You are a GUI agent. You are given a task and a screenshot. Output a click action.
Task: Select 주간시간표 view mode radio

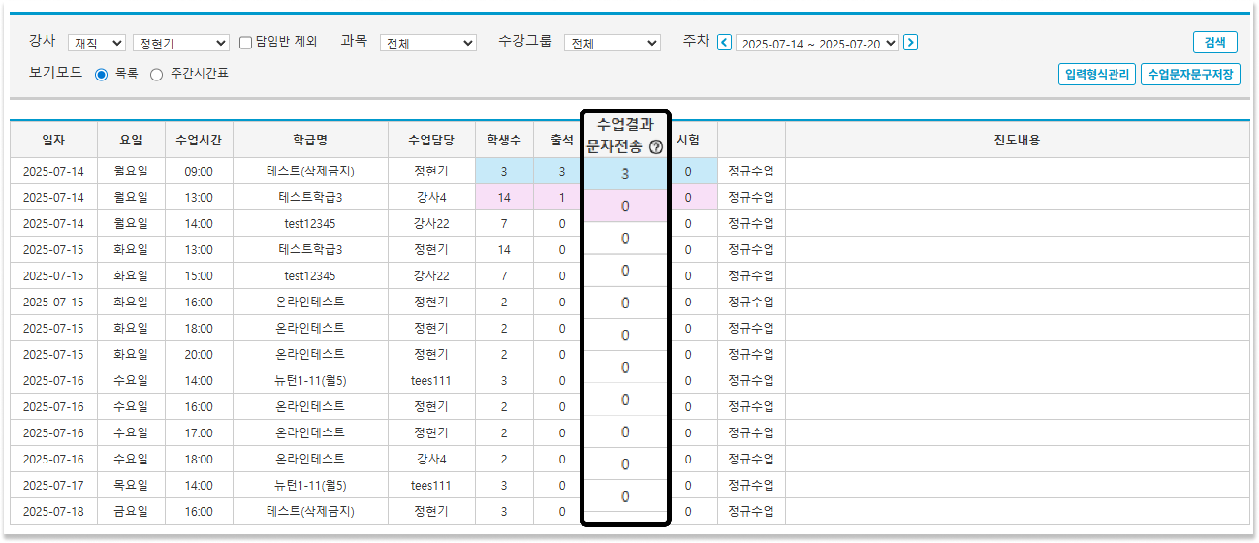157,75
